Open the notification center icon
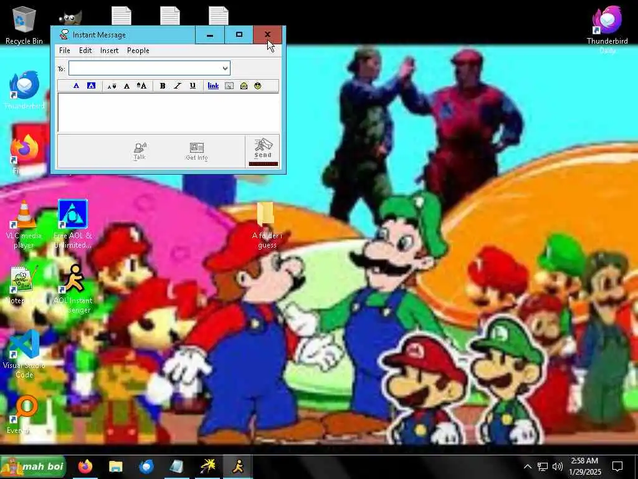 click(617, 467)
